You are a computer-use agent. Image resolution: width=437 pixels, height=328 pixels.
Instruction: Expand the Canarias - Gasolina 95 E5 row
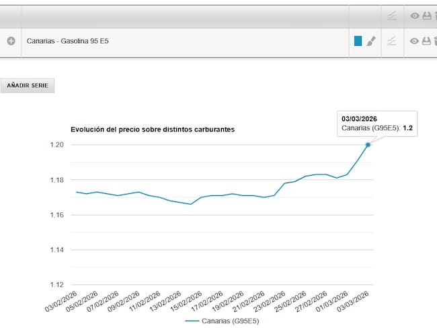[x=11, y=41]
